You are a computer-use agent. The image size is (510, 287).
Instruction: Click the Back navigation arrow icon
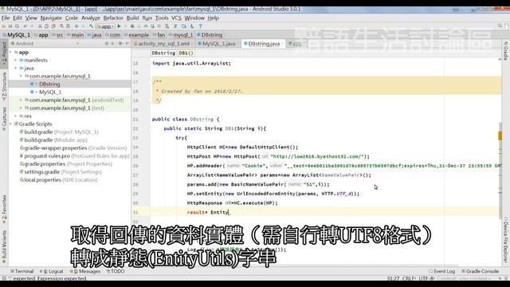[x=76, y=26]
